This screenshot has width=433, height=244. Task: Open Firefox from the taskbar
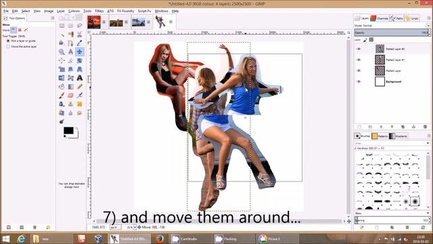[160, 239]
